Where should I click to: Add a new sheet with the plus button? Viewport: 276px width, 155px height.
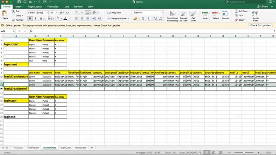pos(92,148)
